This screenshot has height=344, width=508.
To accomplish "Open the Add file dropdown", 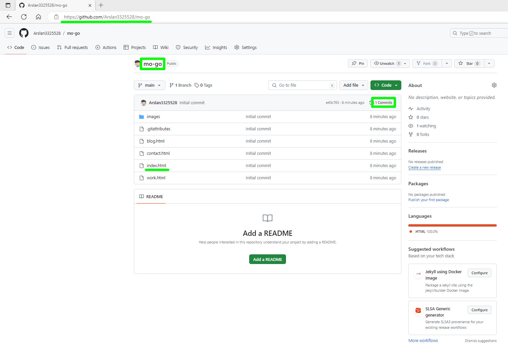I will coord(354,85).
